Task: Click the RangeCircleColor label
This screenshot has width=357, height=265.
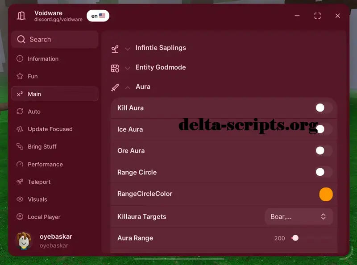Action: point(145,194)
